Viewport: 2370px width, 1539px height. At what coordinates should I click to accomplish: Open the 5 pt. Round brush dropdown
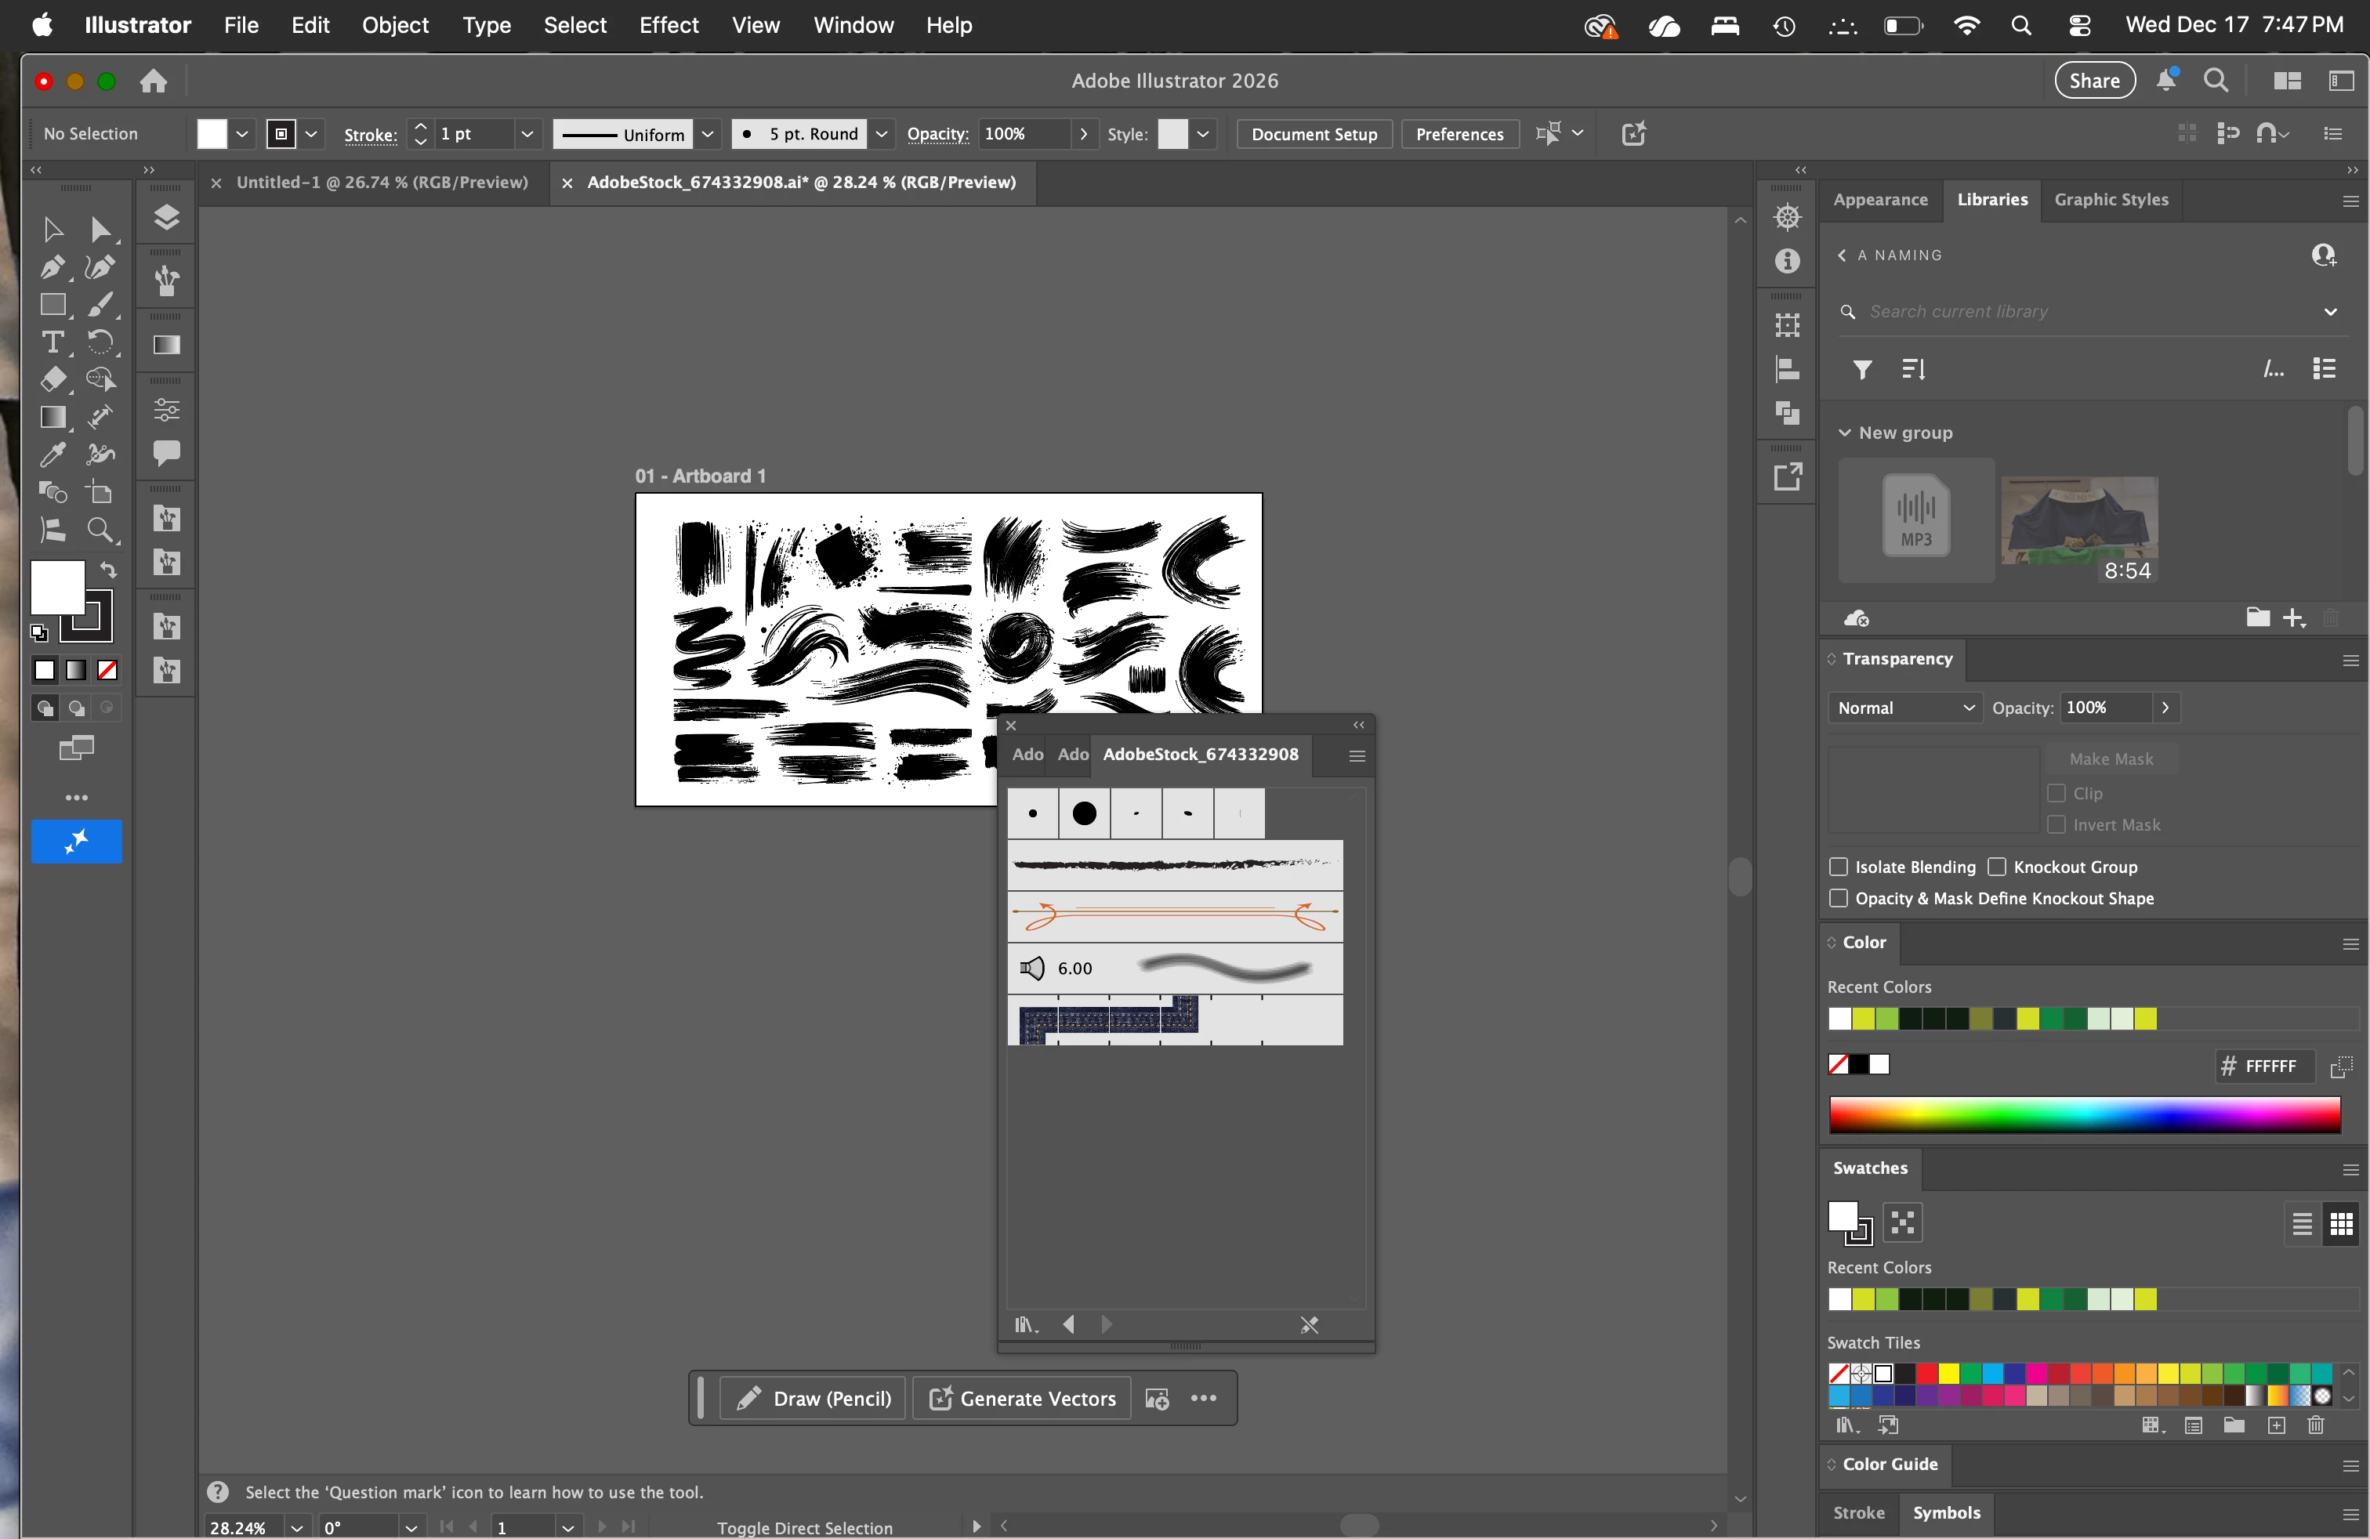click(881, 133)
